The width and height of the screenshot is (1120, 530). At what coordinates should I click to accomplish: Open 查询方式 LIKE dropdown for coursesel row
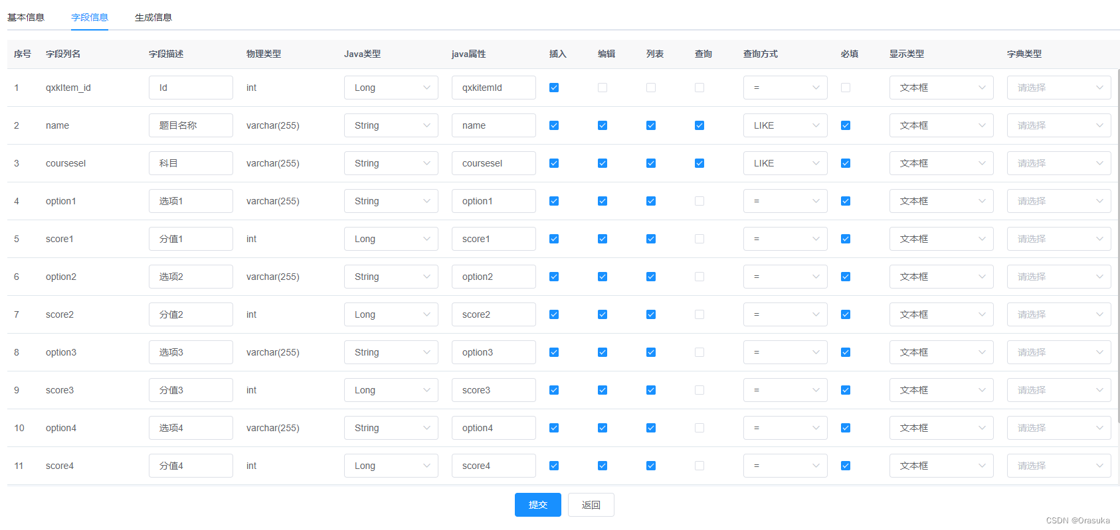[x=785, y=163]
